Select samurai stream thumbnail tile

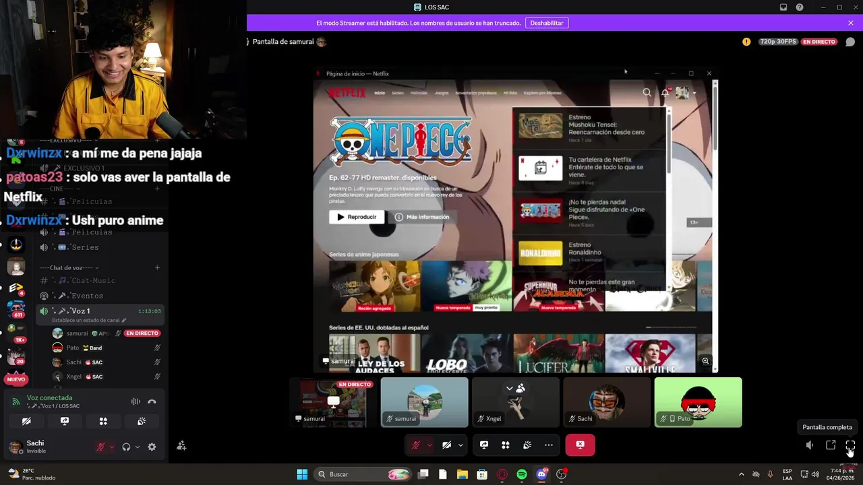(333, 402)
